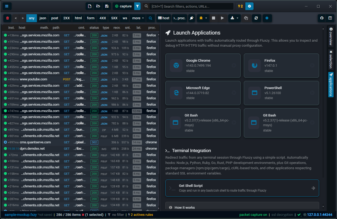
Task: Click the trash icon to clear requests
Action: click(x=7, y=18)
